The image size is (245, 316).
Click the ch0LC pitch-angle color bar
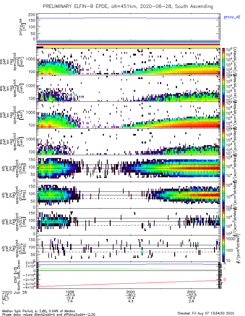click(224, 168)
